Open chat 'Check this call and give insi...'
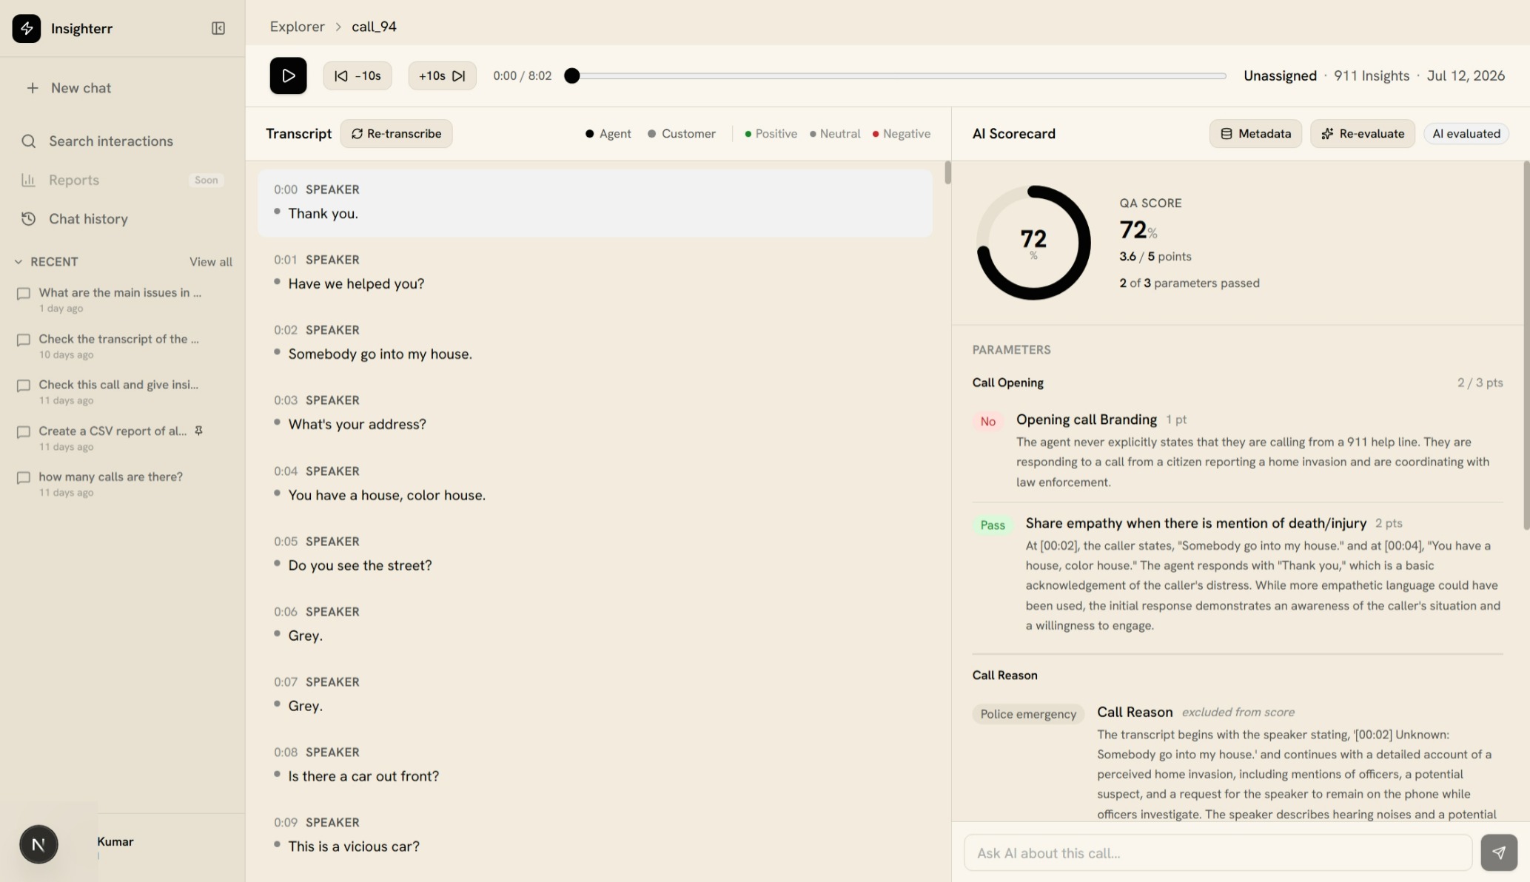Image resolution: width=1530 pixels, height=882 pixels. click(122, 391)
